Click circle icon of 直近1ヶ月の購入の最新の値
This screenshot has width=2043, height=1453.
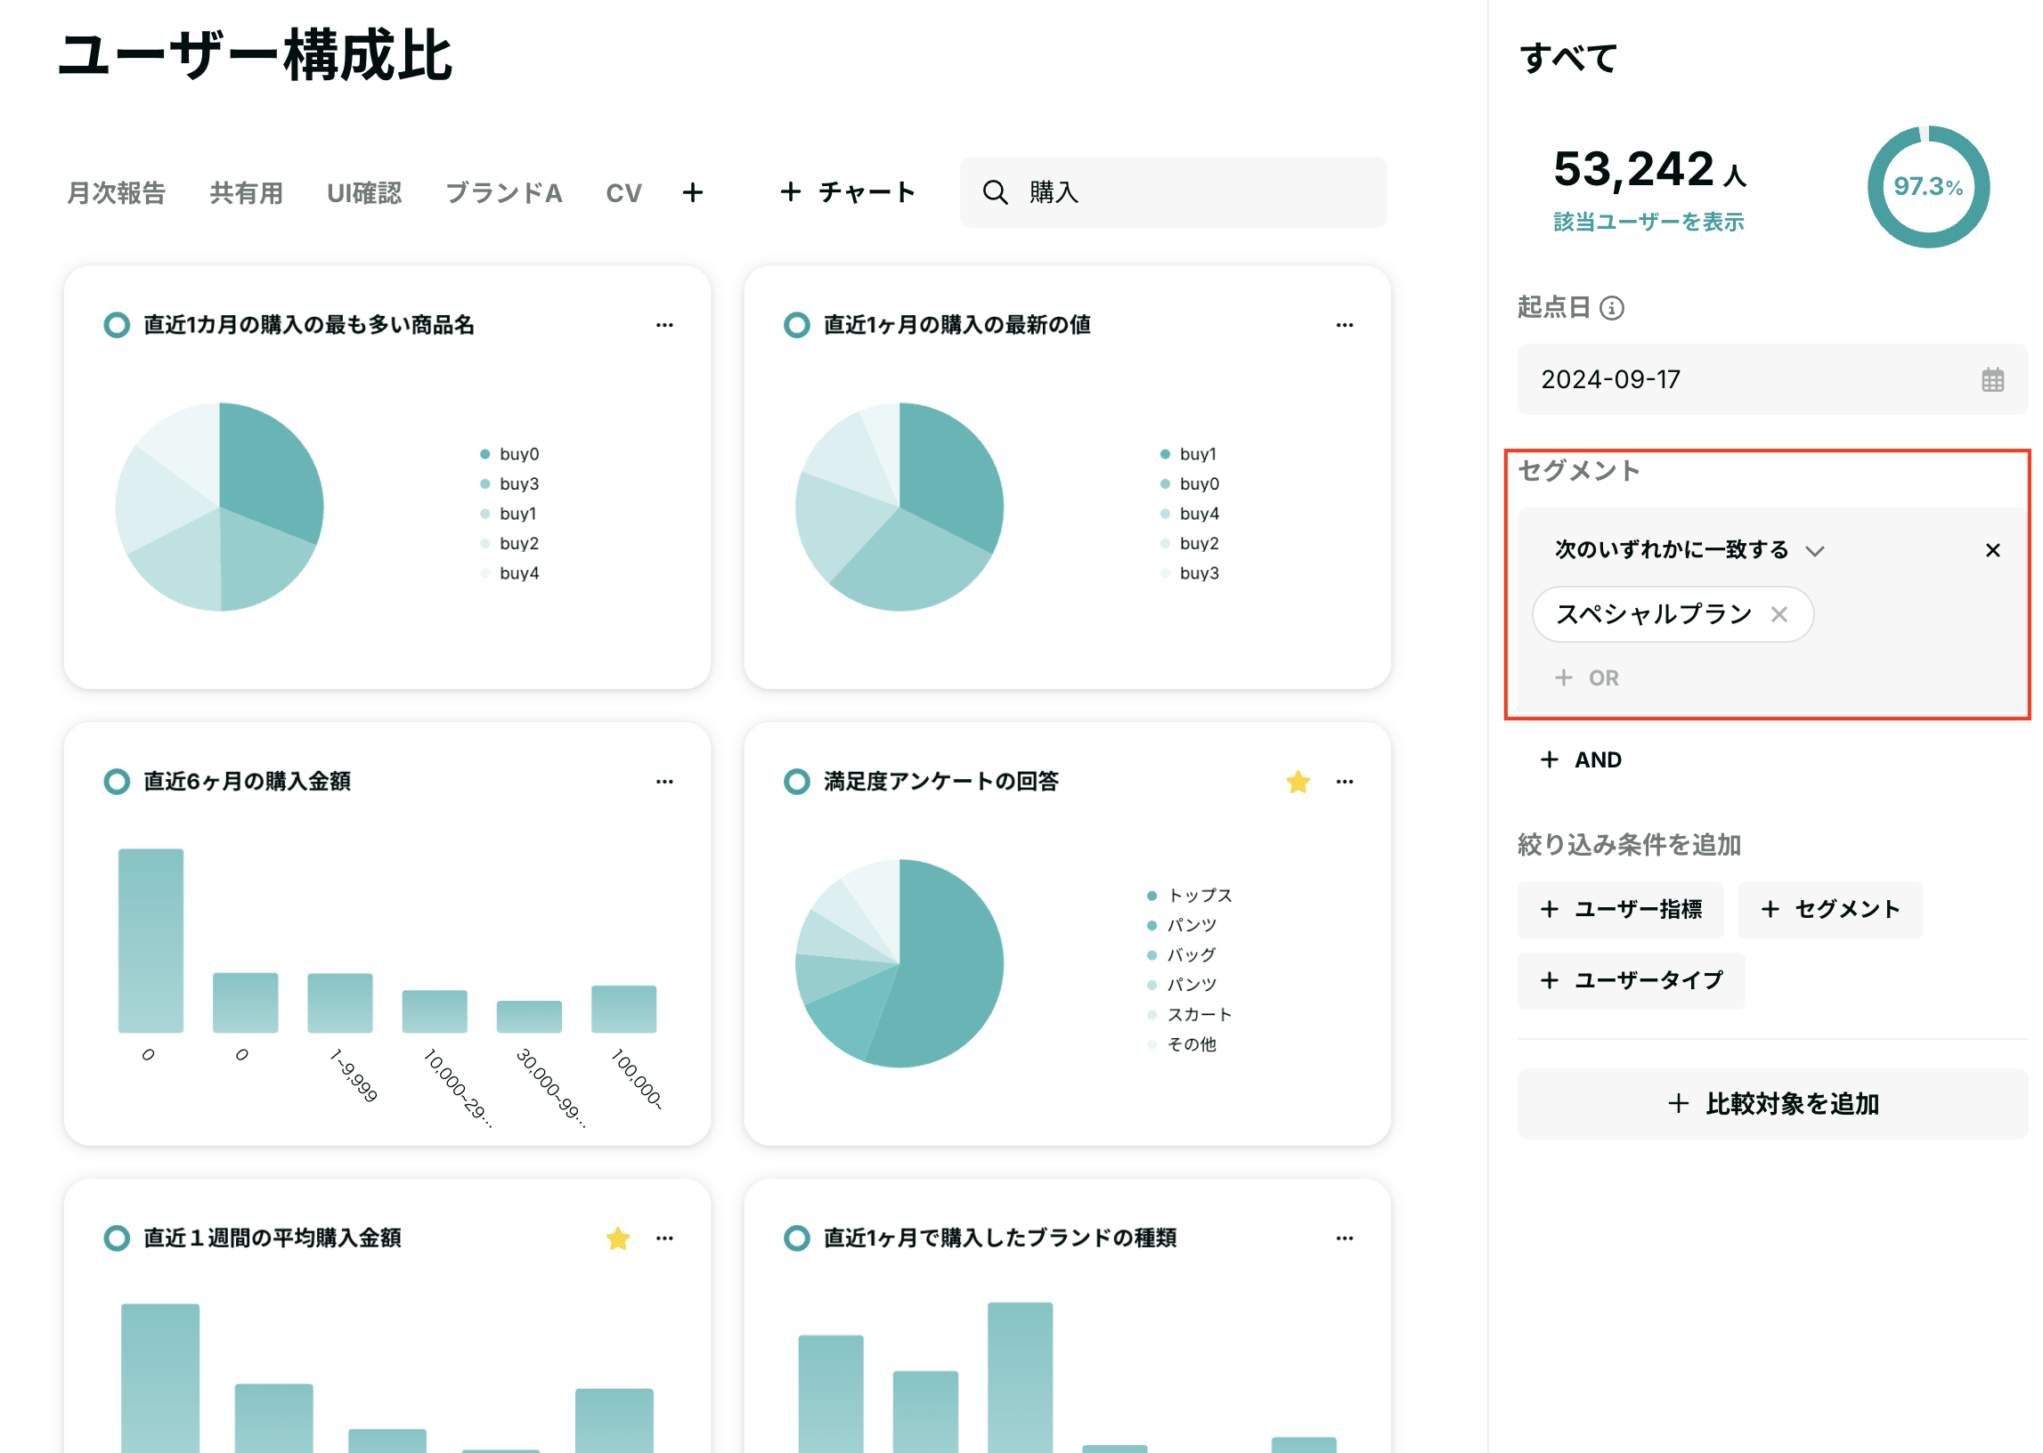796,325
